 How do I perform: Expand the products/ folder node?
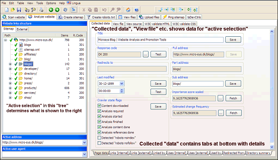point(10,88)
